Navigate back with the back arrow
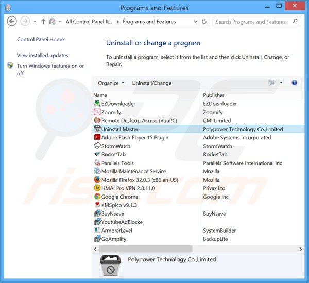 pos(12,21)
